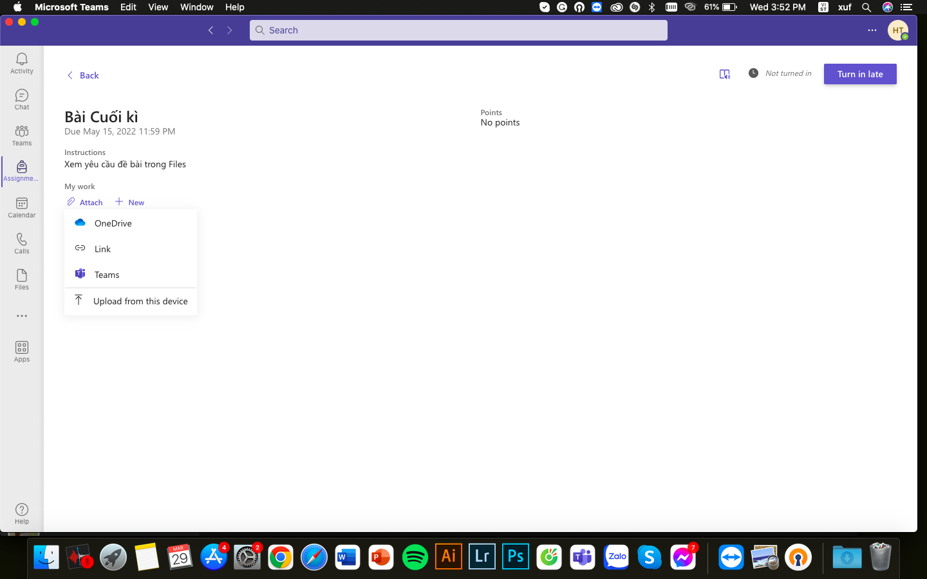Open the Edit menu in menu bar
This screenshot has height=579, width=927.
128,7
